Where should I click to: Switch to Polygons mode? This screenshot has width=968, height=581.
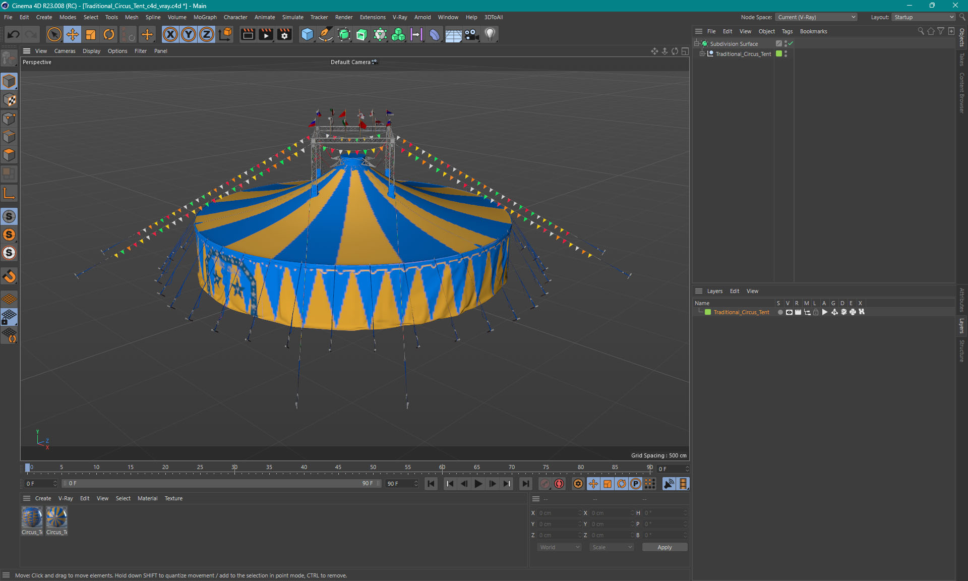tap(9, 155)
